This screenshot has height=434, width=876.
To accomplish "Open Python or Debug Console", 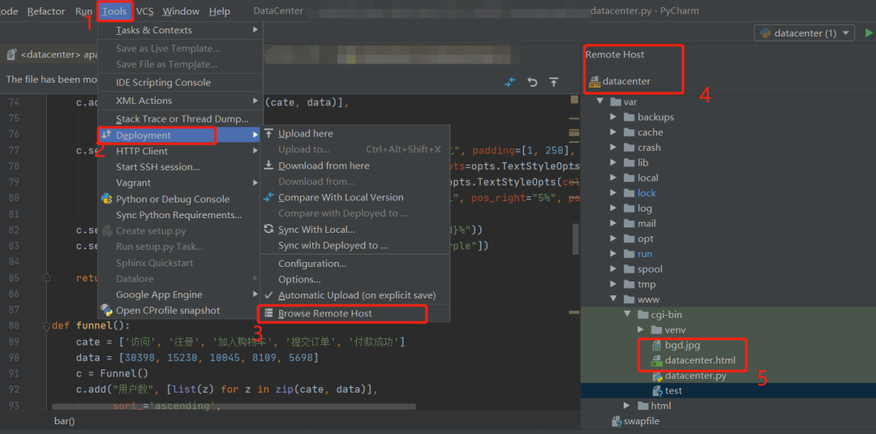I will click(180, 199).
